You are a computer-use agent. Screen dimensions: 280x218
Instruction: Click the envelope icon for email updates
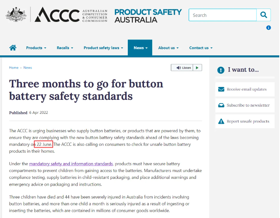click(x=221, y=89)
